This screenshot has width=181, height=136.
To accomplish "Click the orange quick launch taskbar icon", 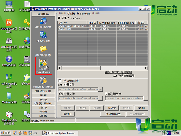I will pyautogui.click(x=25, y=133).
